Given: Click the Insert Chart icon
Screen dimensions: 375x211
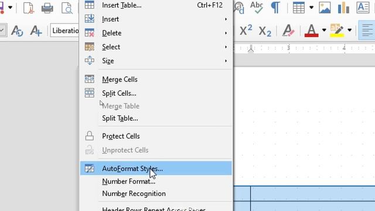Looking at the screenshot, I should pyautogui.click(x=343, y=8).
